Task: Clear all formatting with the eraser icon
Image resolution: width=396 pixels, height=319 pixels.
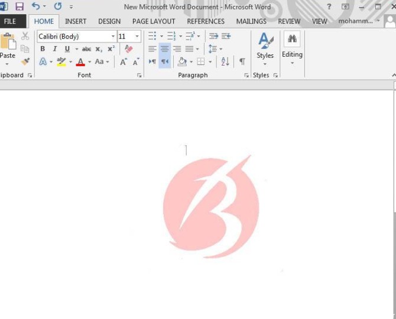Action: pyautogui.click(x=129, y=48)
